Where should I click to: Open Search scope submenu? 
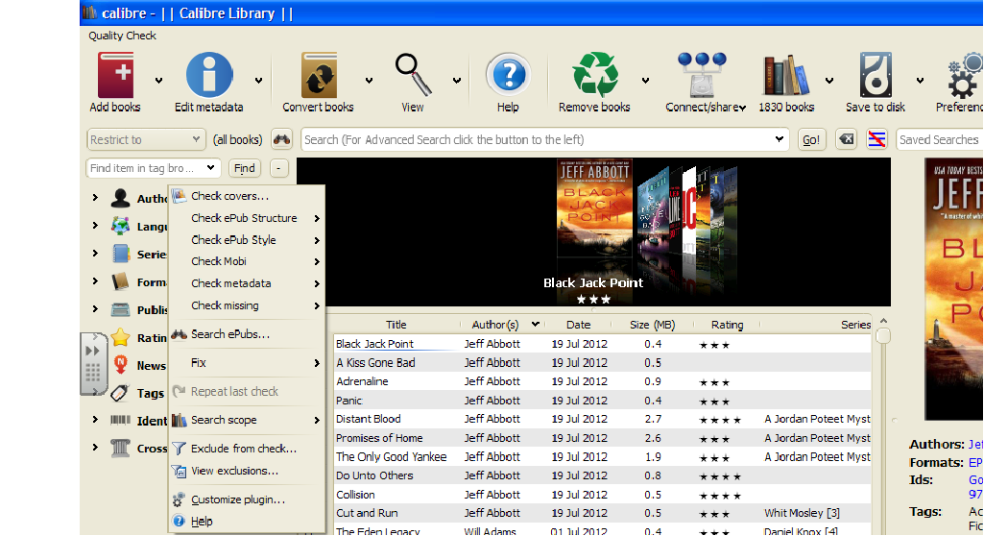click(x=247, y=420)
